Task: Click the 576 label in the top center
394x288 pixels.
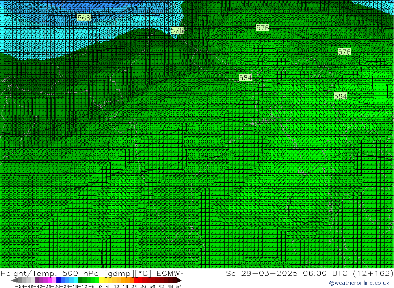Action: [x=262, y=28]
